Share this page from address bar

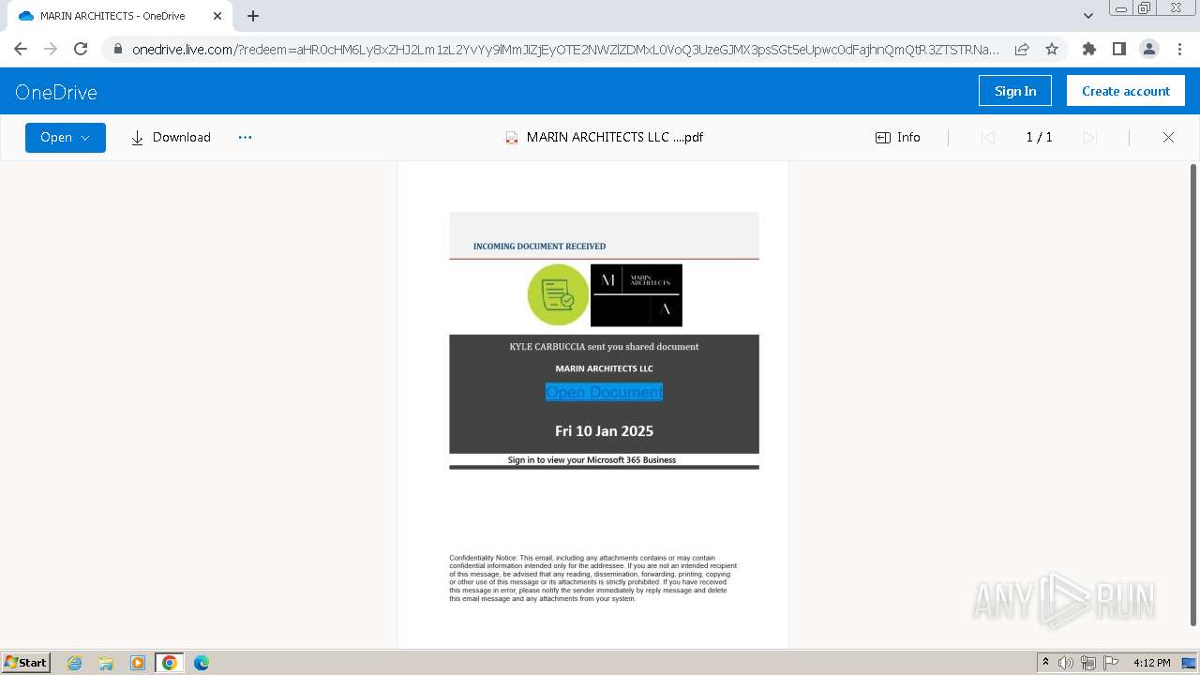point(1022,49)
